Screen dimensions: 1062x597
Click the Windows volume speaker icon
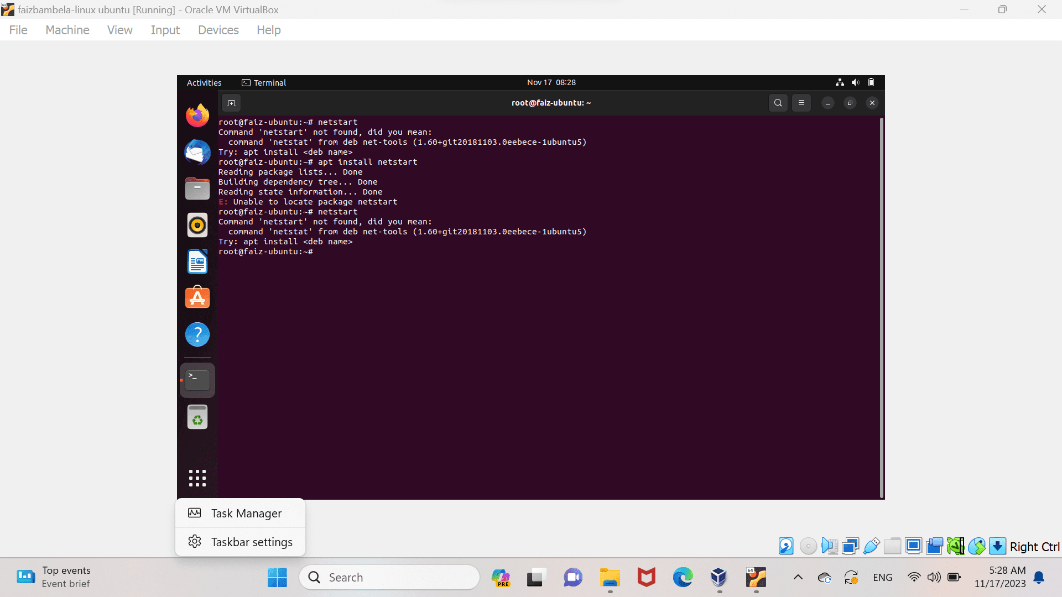pyautogui.click(x=934, y=578)
